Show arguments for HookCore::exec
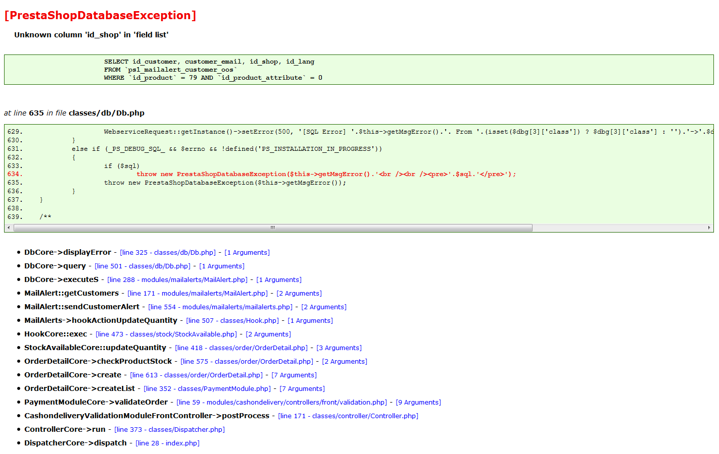Screen dimensions: 719x454 [x=268, y=334]
